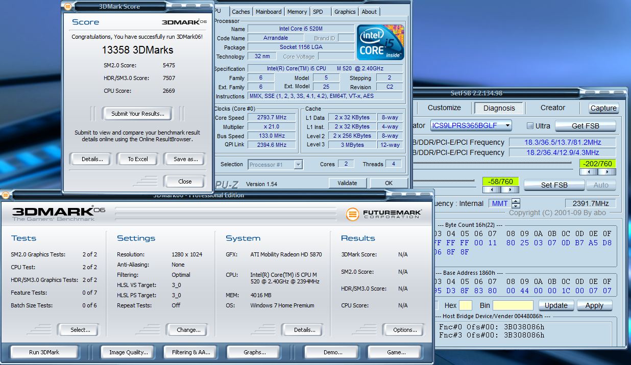Open the ICS9LPRS365BGLF clock generator dropdown
631x365 pixels.
[x=507, y=125]
